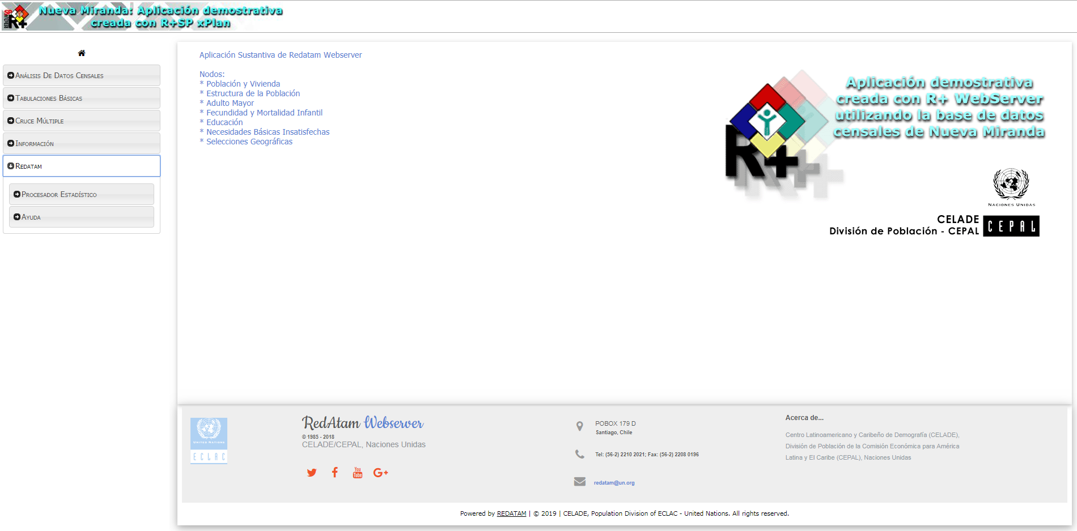Click the RedAtam Webserver footer title
This screenshot has width=1077, height=531.
[x=363, y=423]
